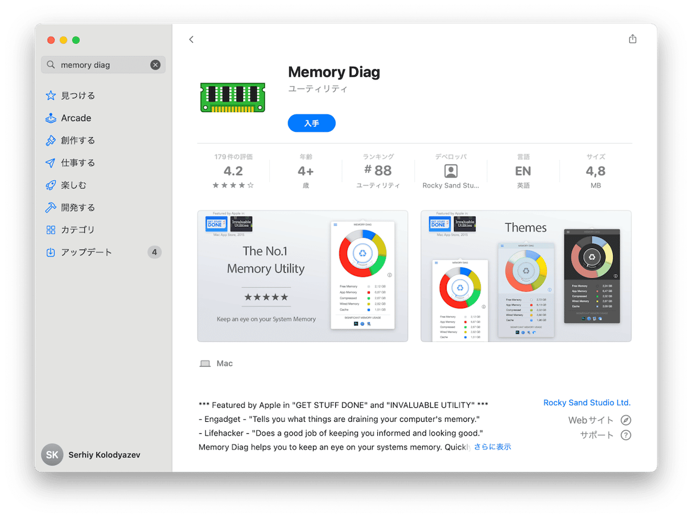Click the search magnifier icon
Image resolution: width=692 pixels, height=518 pixels.
(51, 65)
